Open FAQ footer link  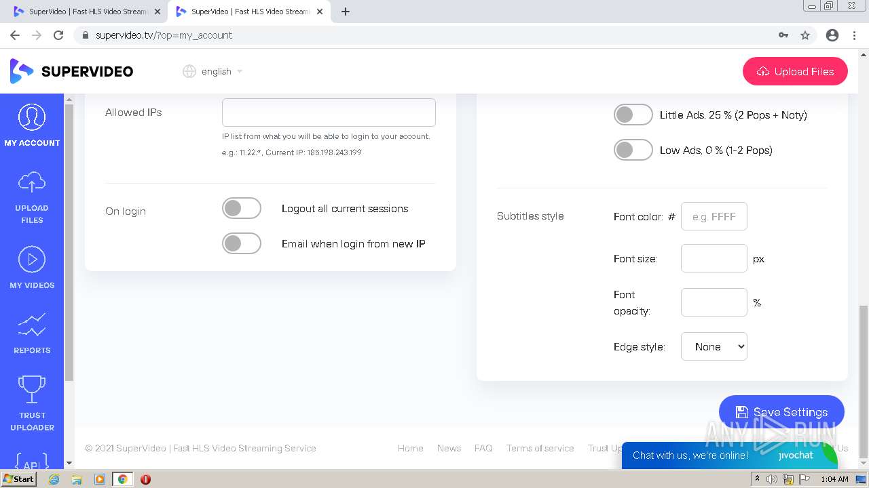point(483,448)
